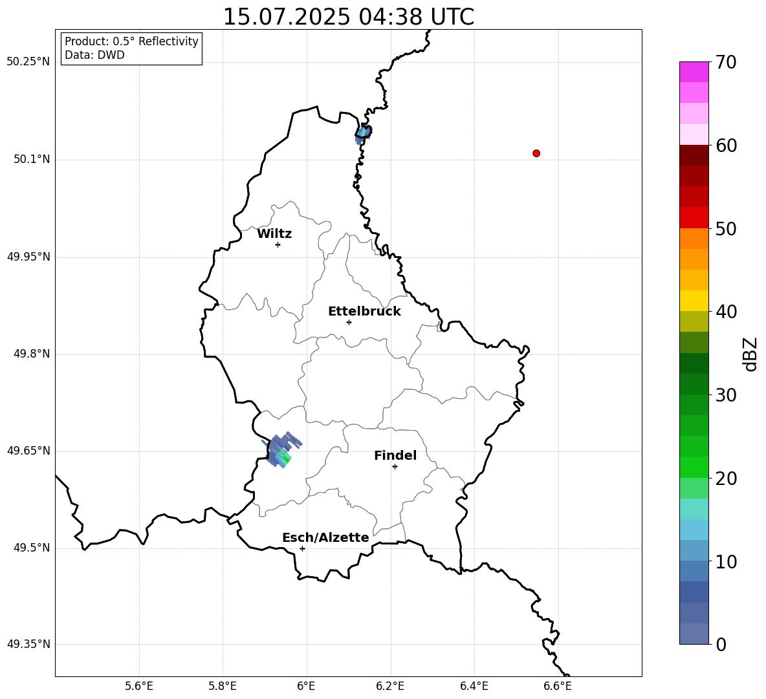The width and height of the screenshot is (766, 699).
Task: Click the 6.4°E longitude label
Action: 474,686
